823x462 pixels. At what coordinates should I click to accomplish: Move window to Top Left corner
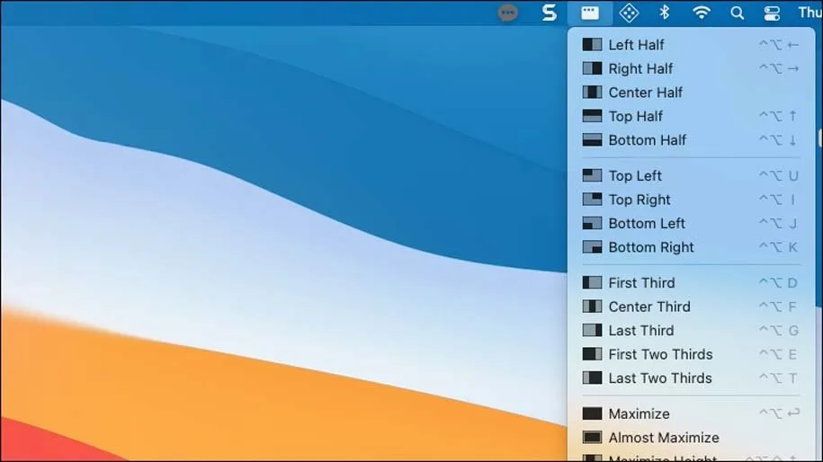pos(635,176)
